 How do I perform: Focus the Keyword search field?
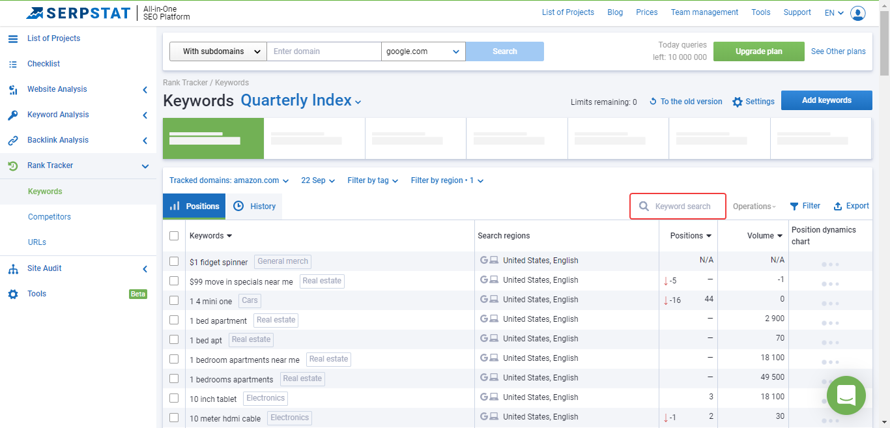point(678,207)
